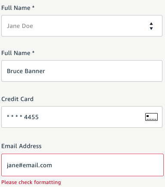Screen dimensions: 165x187
Task: Click the Please check formatting error message
Action: 31,182
